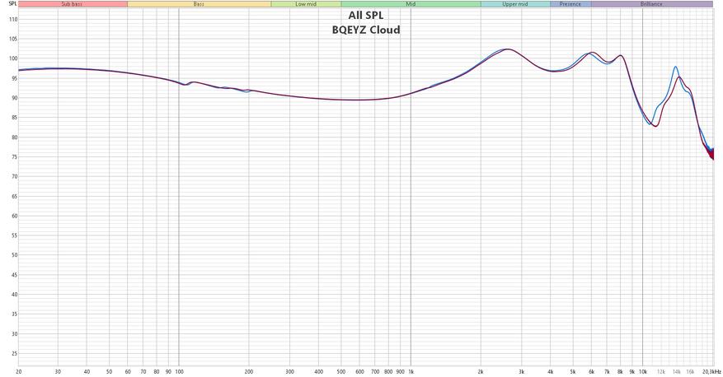Click the 25 value on SPL axis
This screenshot has width=723, height=377.
click(x=14, y=353)
